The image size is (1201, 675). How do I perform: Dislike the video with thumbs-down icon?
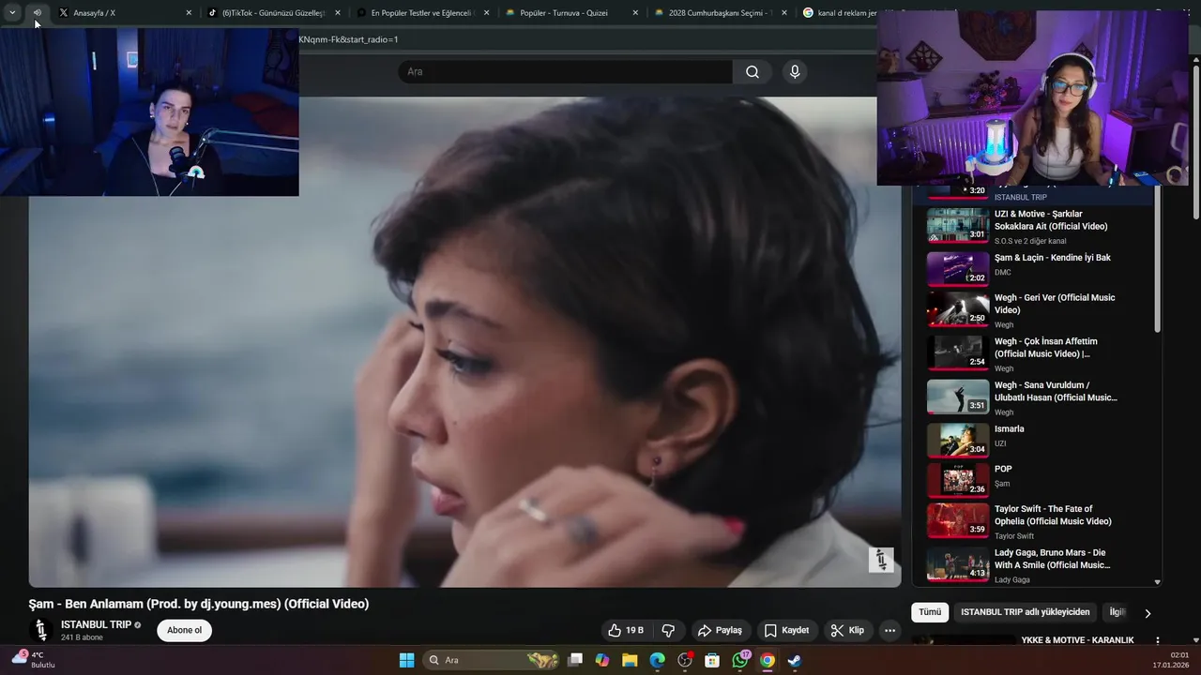point(668,630)
